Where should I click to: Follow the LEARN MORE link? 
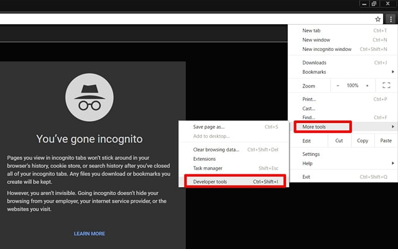click(x=90, y=233)
